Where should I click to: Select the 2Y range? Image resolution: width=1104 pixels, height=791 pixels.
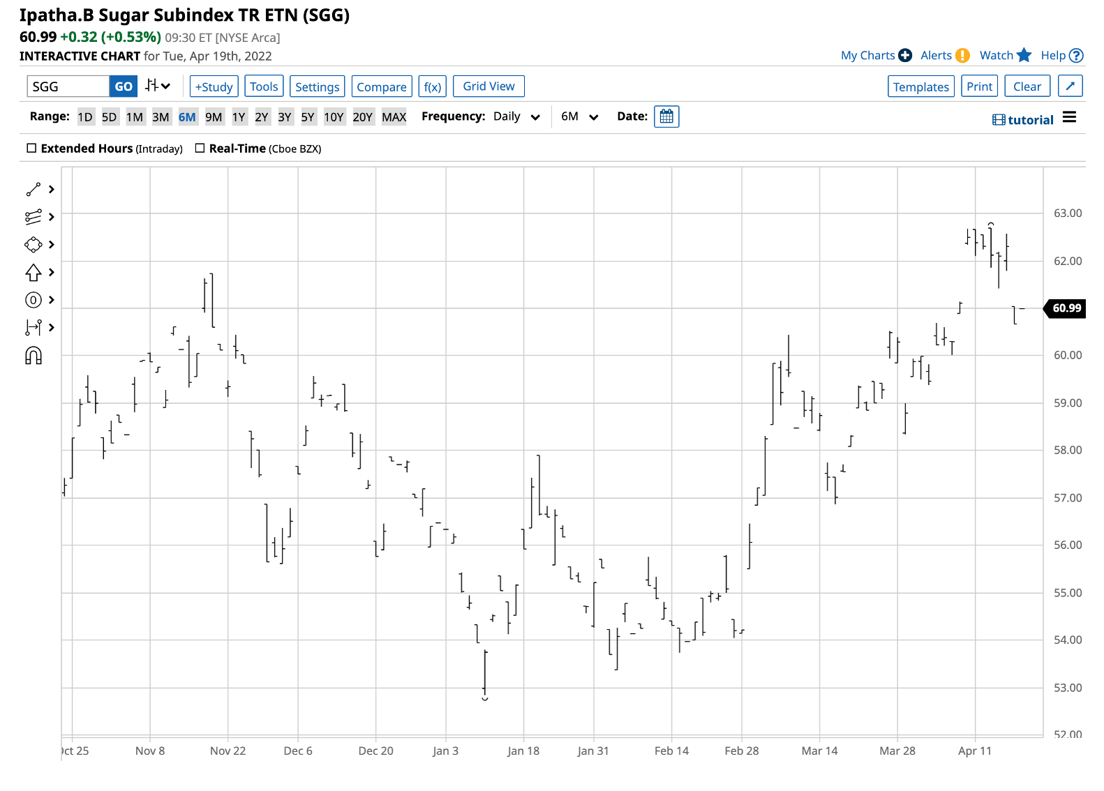[x=262, y=116]
